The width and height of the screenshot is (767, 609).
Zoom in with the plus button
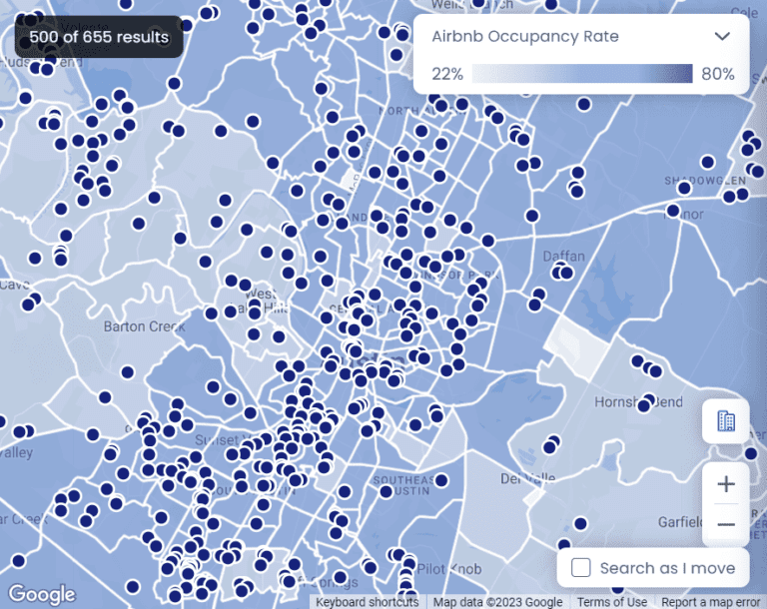pyautogui.click(x=726, y=485)
